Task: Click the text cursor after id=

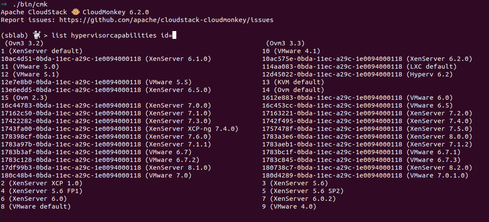Action: pos(174,35)
